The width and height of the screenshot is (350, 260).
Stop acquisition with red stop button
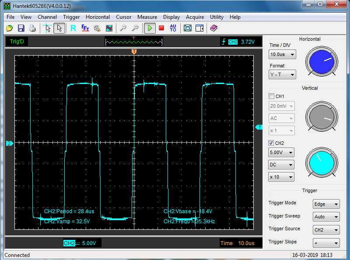161,28
